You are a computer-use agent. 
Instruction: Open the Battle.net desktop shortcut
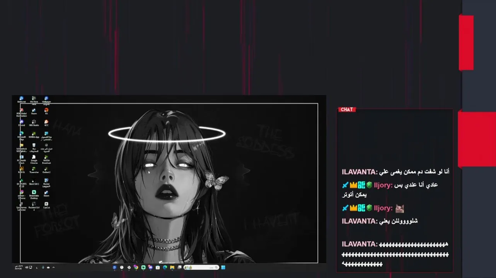pyautogui.click(x=21, y=100)
